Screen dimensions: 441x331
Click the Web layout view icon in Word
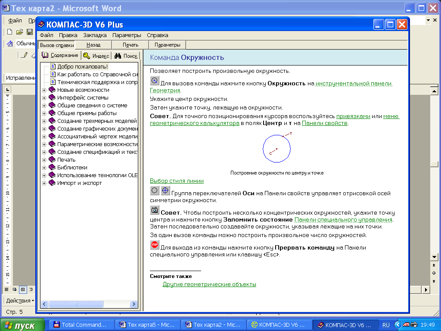pyautogui.click(x=15, y=289)
